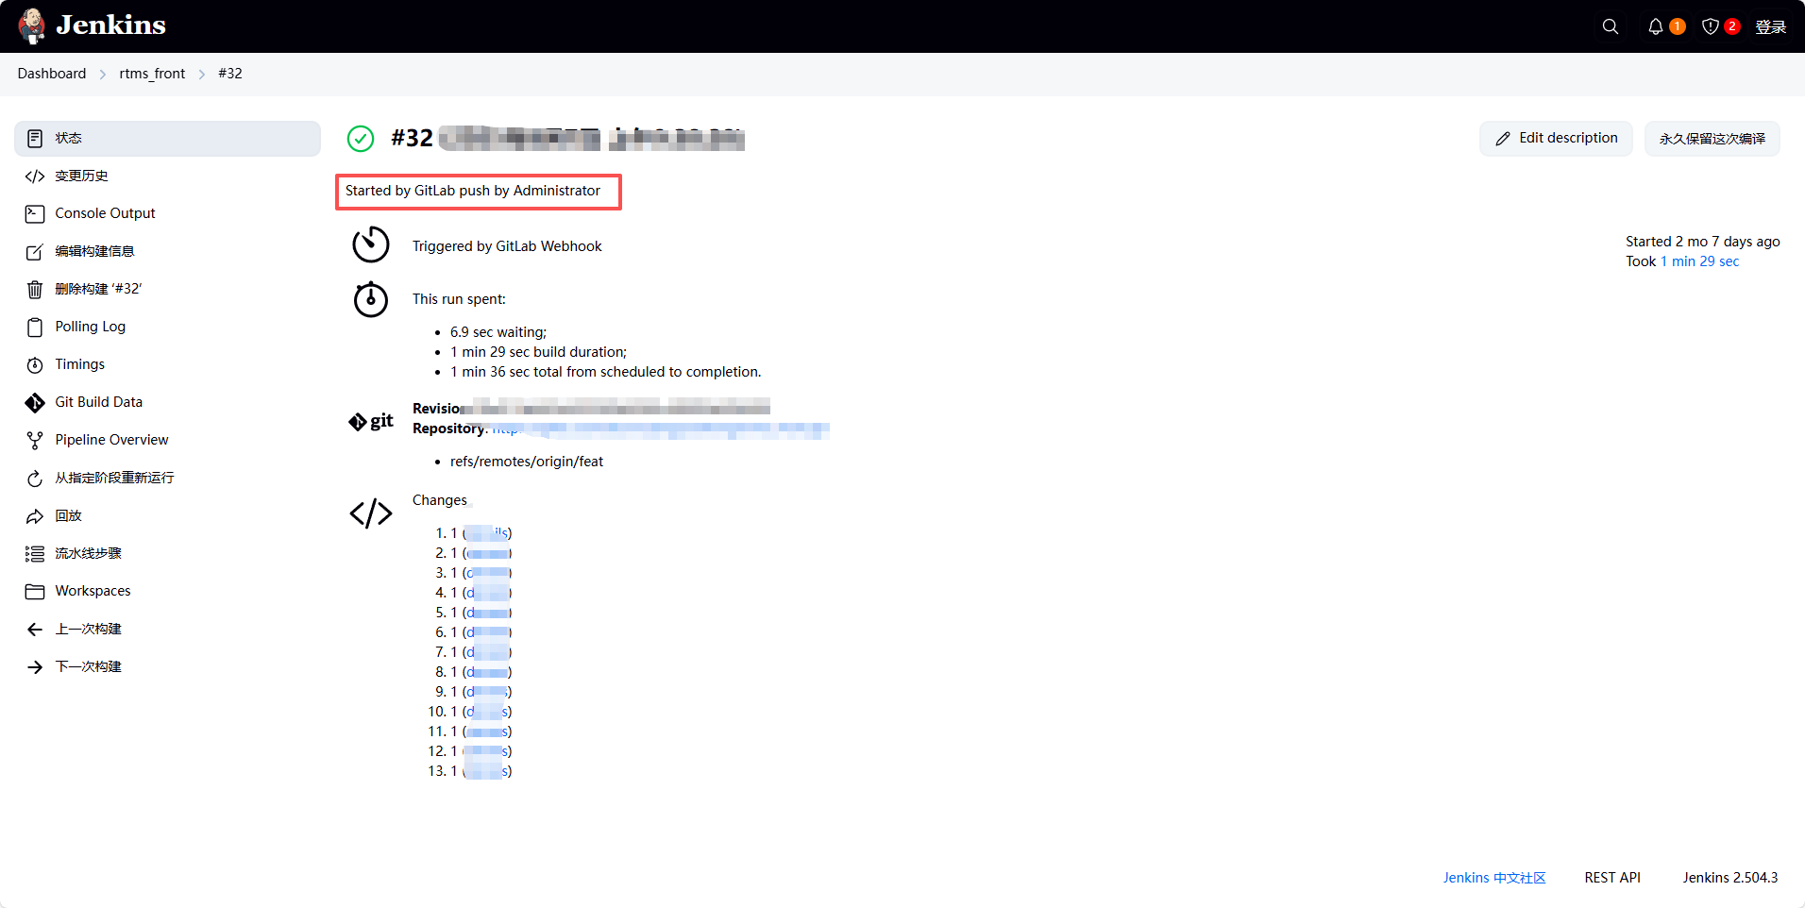Expand chevron after Dashboard breadcrumb
This screenshot has height=908, width=1805.
[103, 75]
